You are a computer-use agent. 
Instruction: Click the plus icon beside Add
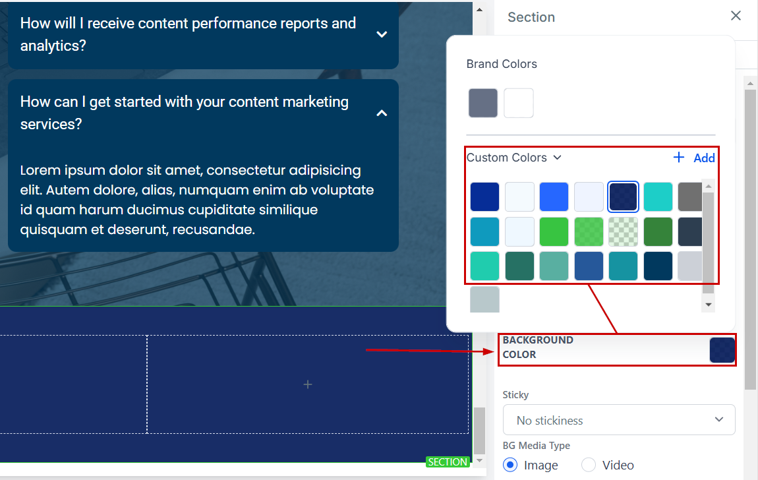[678, 158]
